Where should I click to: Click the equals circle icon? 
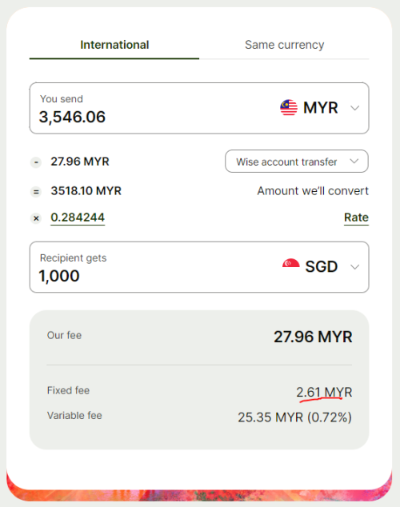click(x=36, y=192)
